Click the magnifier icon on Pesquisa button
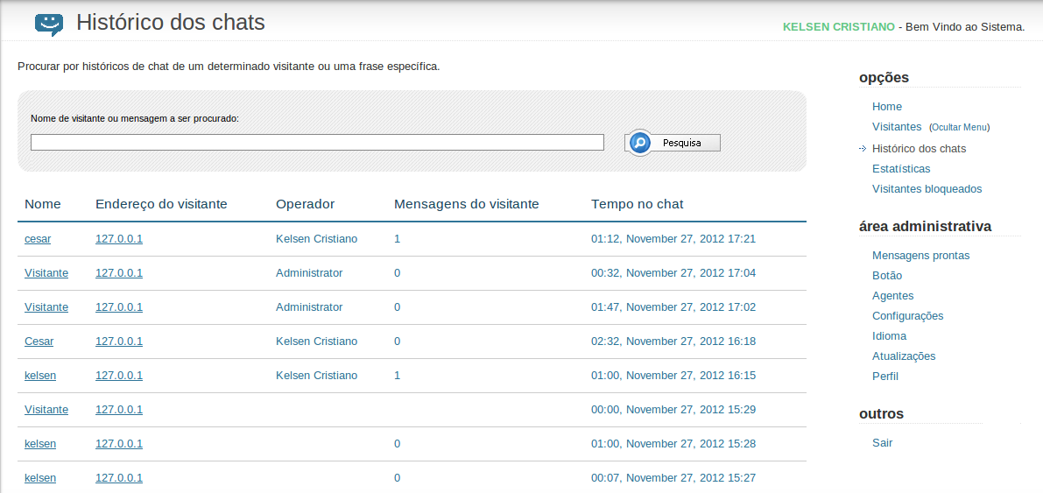The image size is (1043, 493). [640, 143]
